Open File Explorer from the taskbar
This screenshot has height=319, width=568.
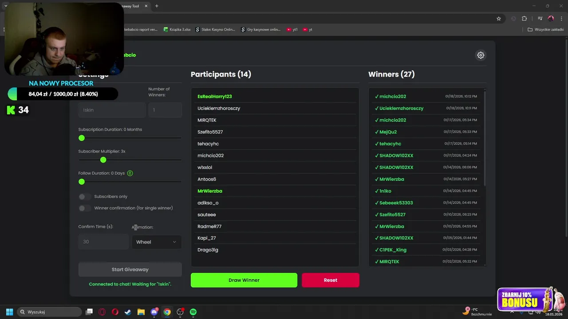[141, 312]
